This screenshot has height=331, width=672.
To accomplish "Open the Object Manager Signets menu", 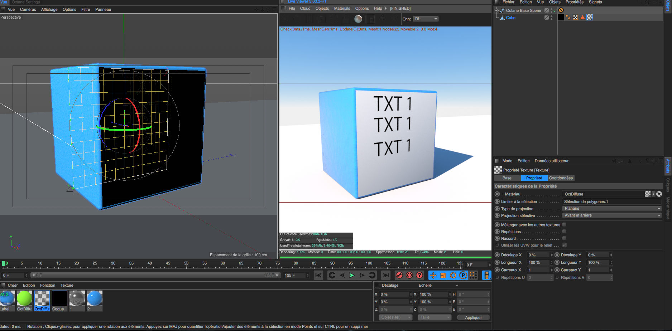I will click(595, 2).
